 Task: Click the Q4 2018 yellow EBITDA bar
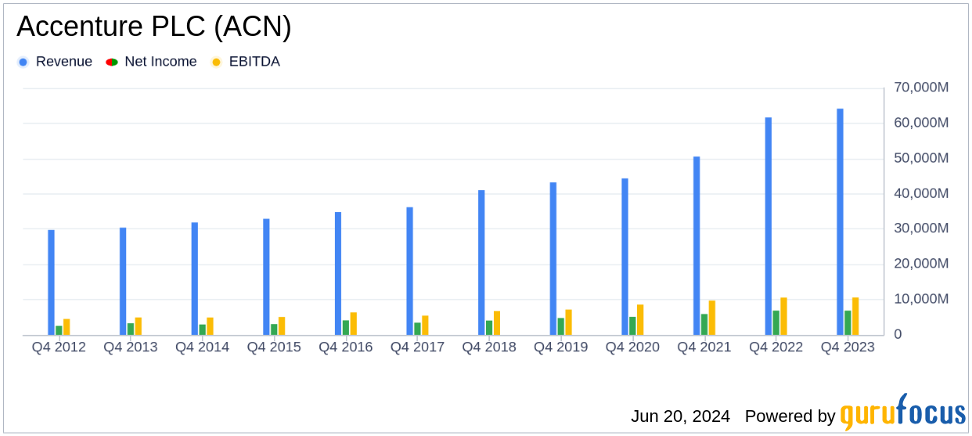pos(497,323)
